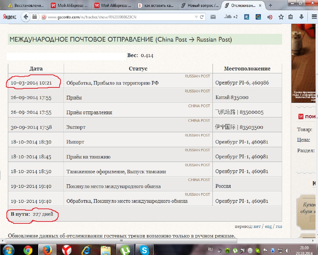This screenshot has width=318, height=255.
Task: Open the downloads arrow icon
Action: (301, 17)
